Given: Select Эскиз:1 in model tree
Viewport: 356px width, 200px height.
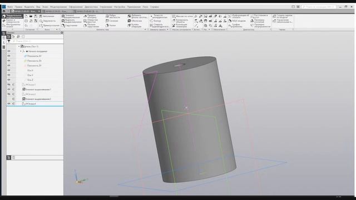Looking at the screenshot, I should 29,84.
